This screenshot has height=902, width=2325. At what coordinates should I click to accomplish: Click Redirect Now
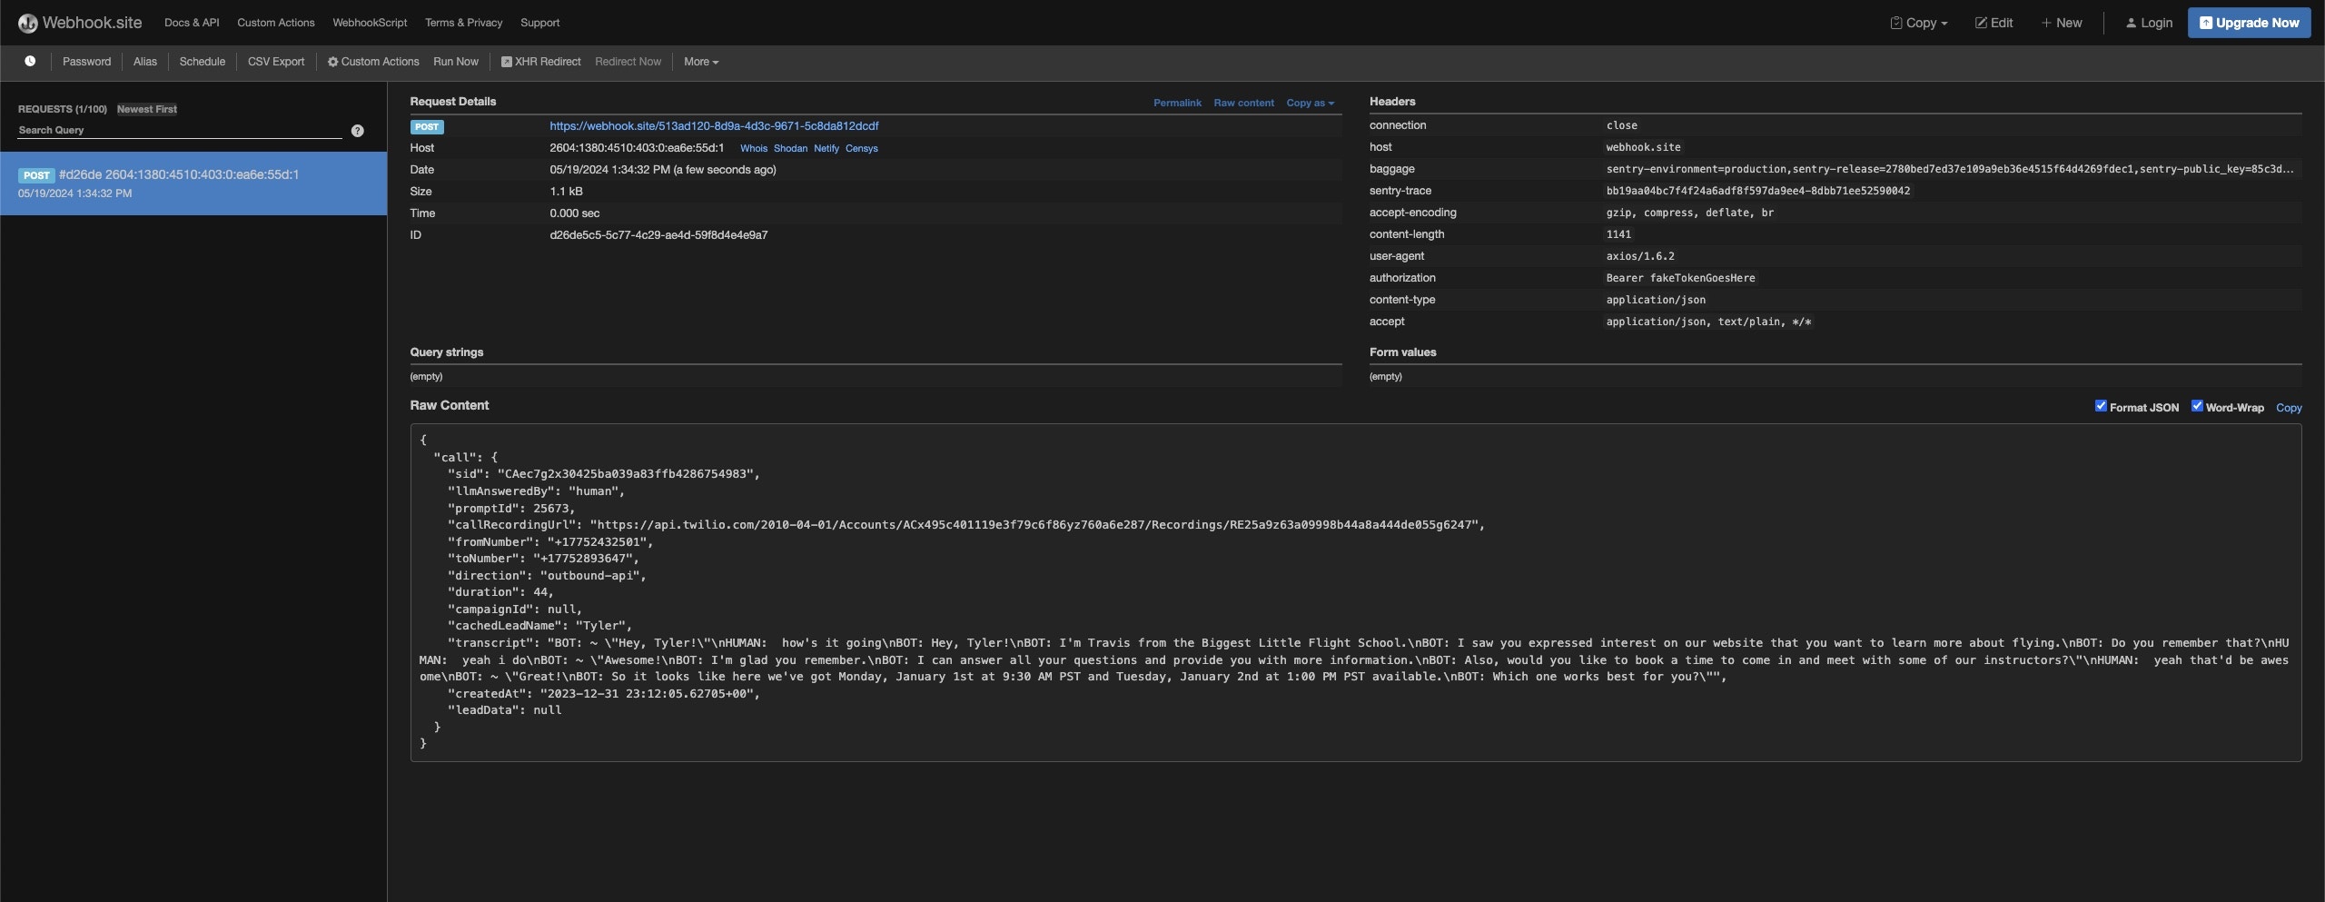coord(628,62)
